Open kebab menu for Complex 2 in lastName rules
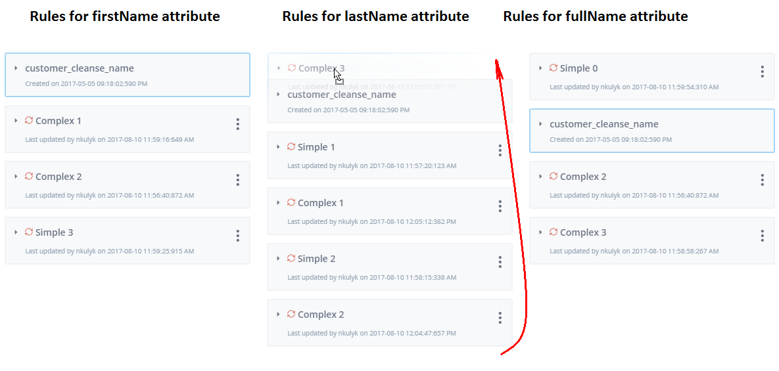The height and width of the screenshot is (371, 779). [500, 317]
